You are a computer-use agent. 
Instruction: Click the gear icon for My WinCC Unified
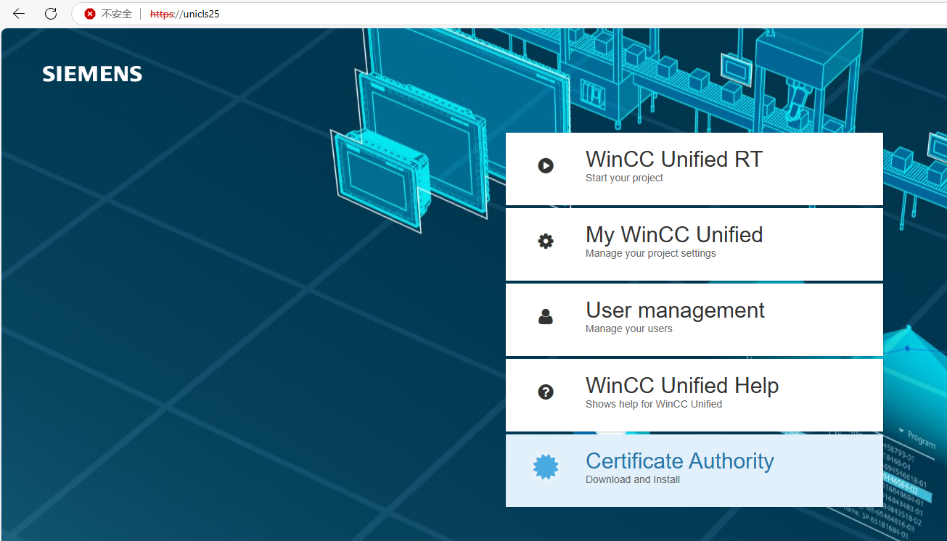click(x=546, y=241)
